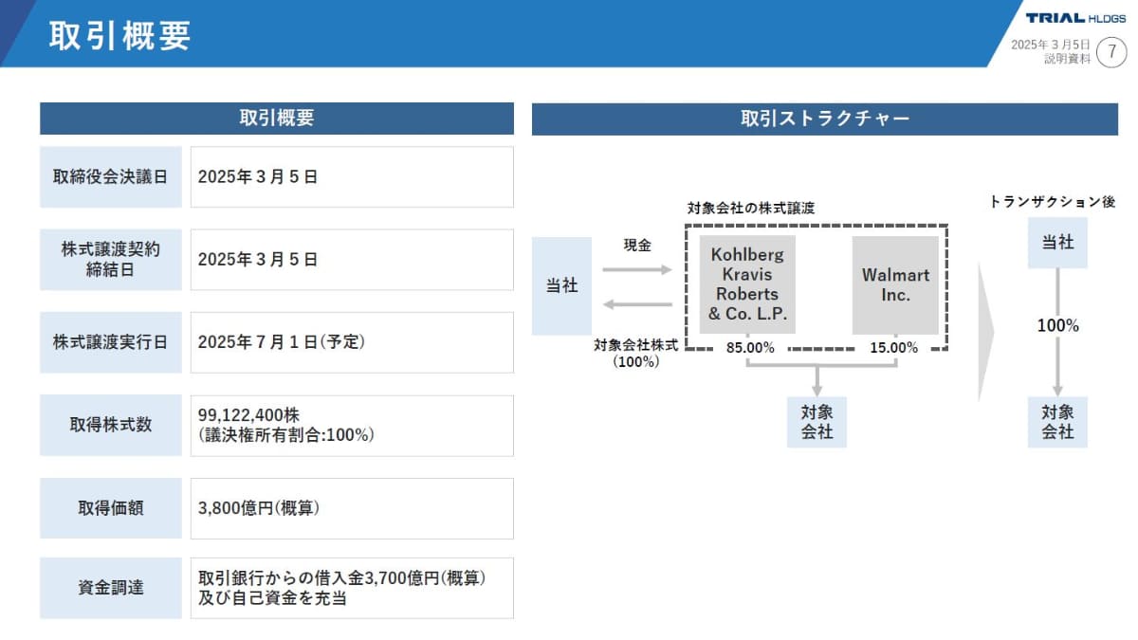Select the 取得価額 row label

click(x=111, y=507)
